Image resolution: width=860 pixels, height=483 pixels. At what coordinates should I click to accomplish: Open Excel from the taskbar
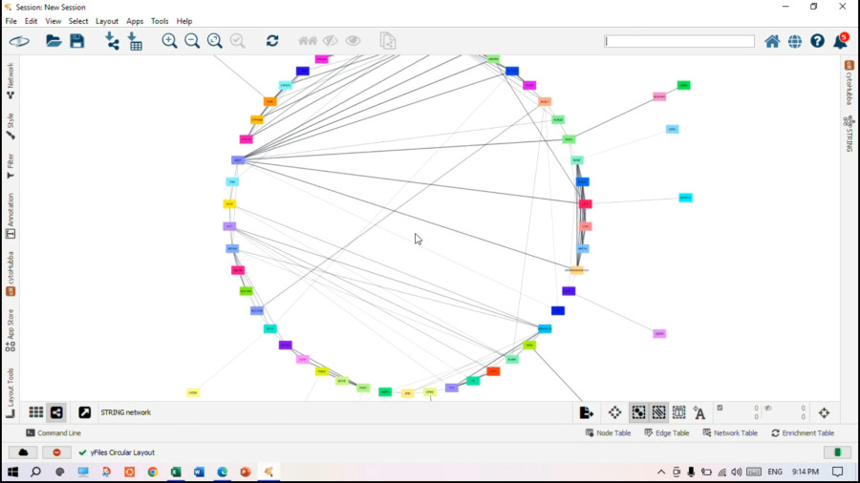[176, 472]
